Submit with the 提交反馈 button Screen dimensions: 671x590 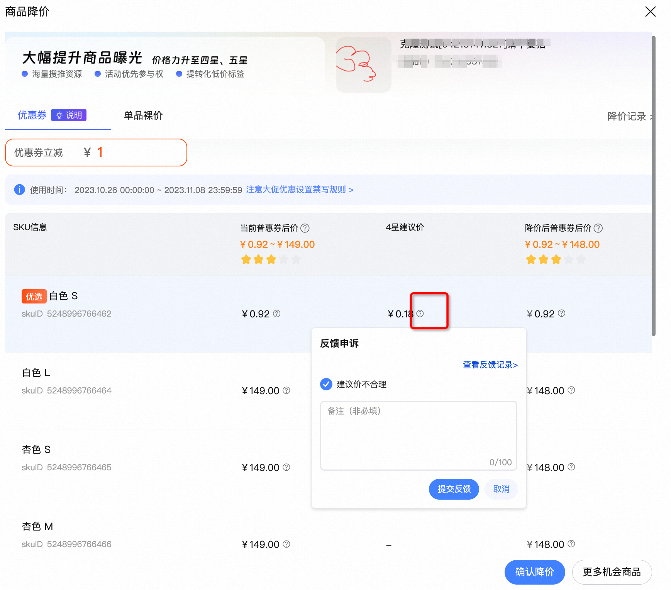(x=454, y=489)
